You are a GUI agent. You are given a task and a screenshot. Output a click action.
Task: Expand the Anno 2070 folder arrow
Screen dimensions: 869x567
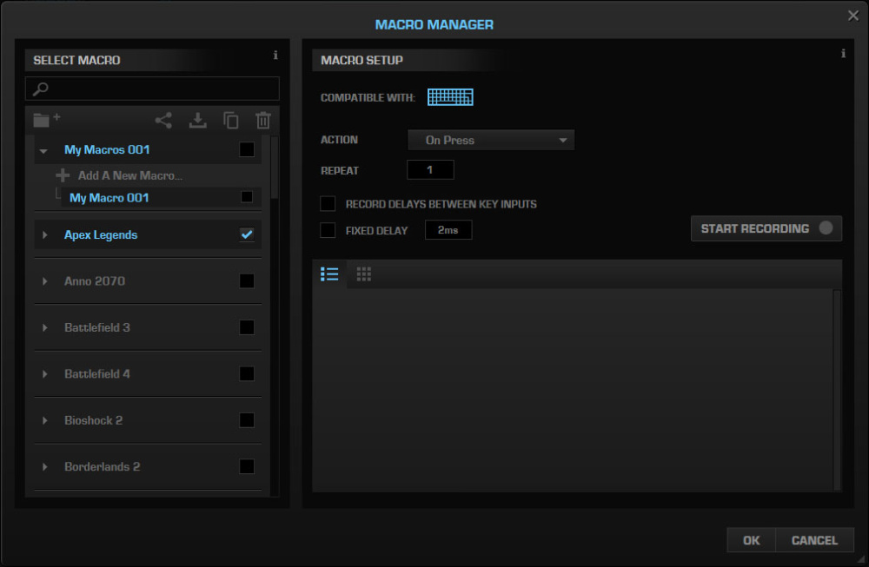pos(45,281)
